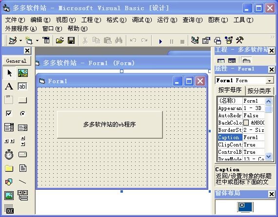
Task: Switch to the 按字母序 properties tab
Action: point(230,90)
